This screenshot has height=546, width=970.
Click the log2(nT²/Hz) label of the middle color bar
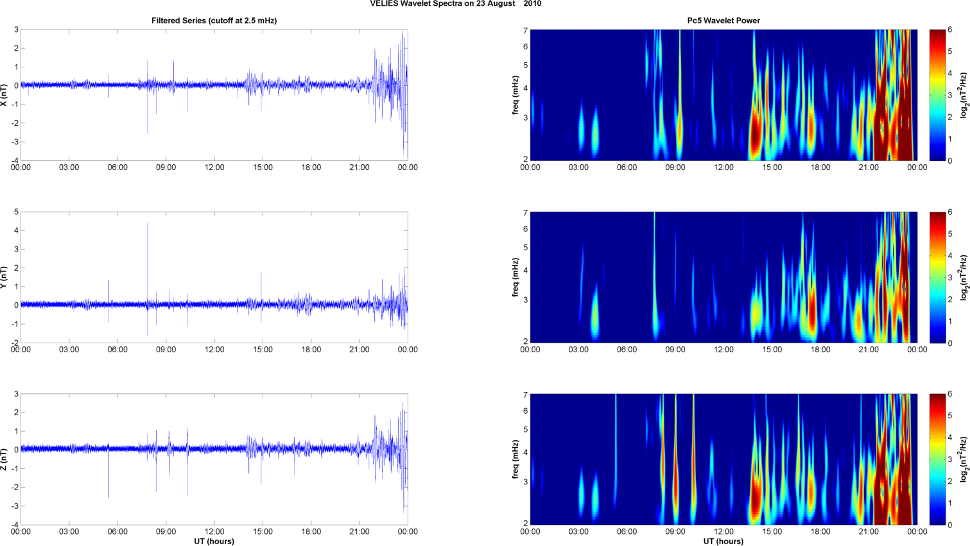964,277
